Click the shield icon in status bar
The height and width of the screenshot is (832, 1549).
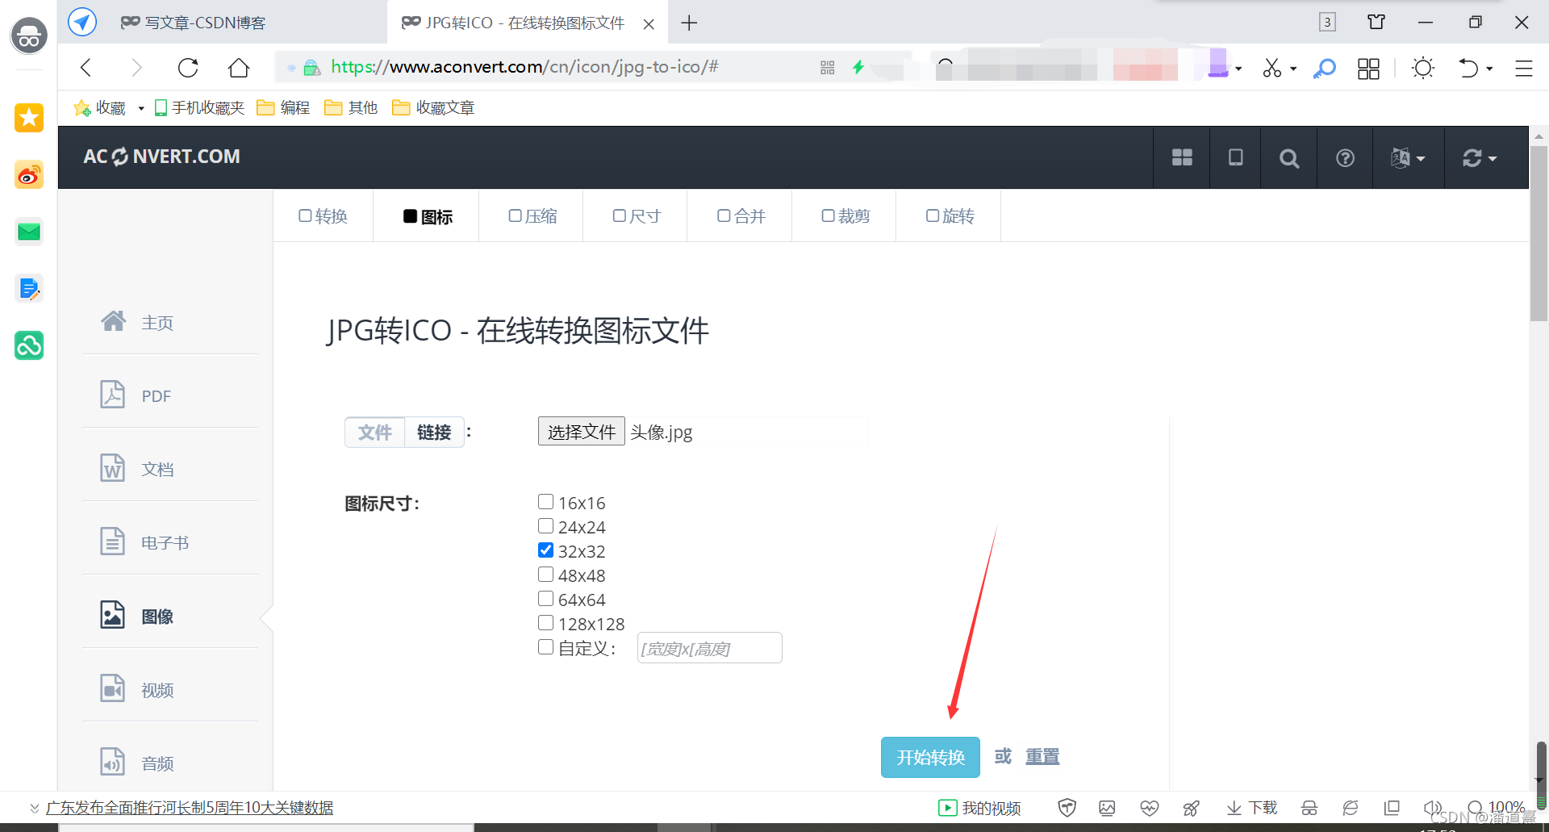click(x=1067, y=808)
